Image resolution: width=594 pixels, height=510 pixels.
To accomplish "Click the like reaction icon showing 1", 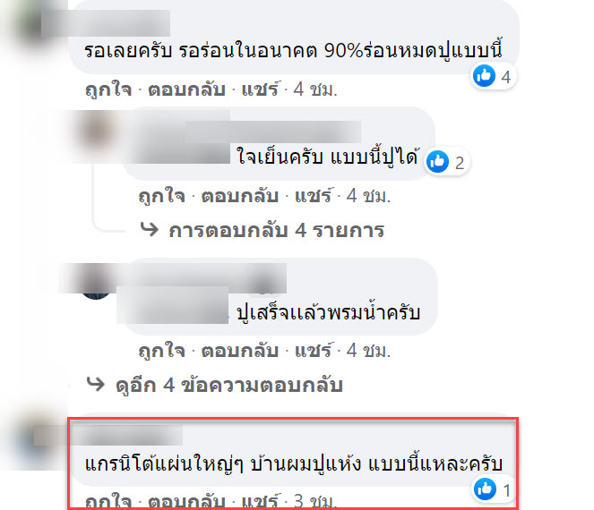I will pos(485,489).
